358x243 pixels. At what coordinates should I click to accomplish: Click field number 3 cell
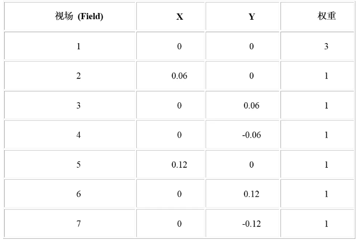[70, 105]
